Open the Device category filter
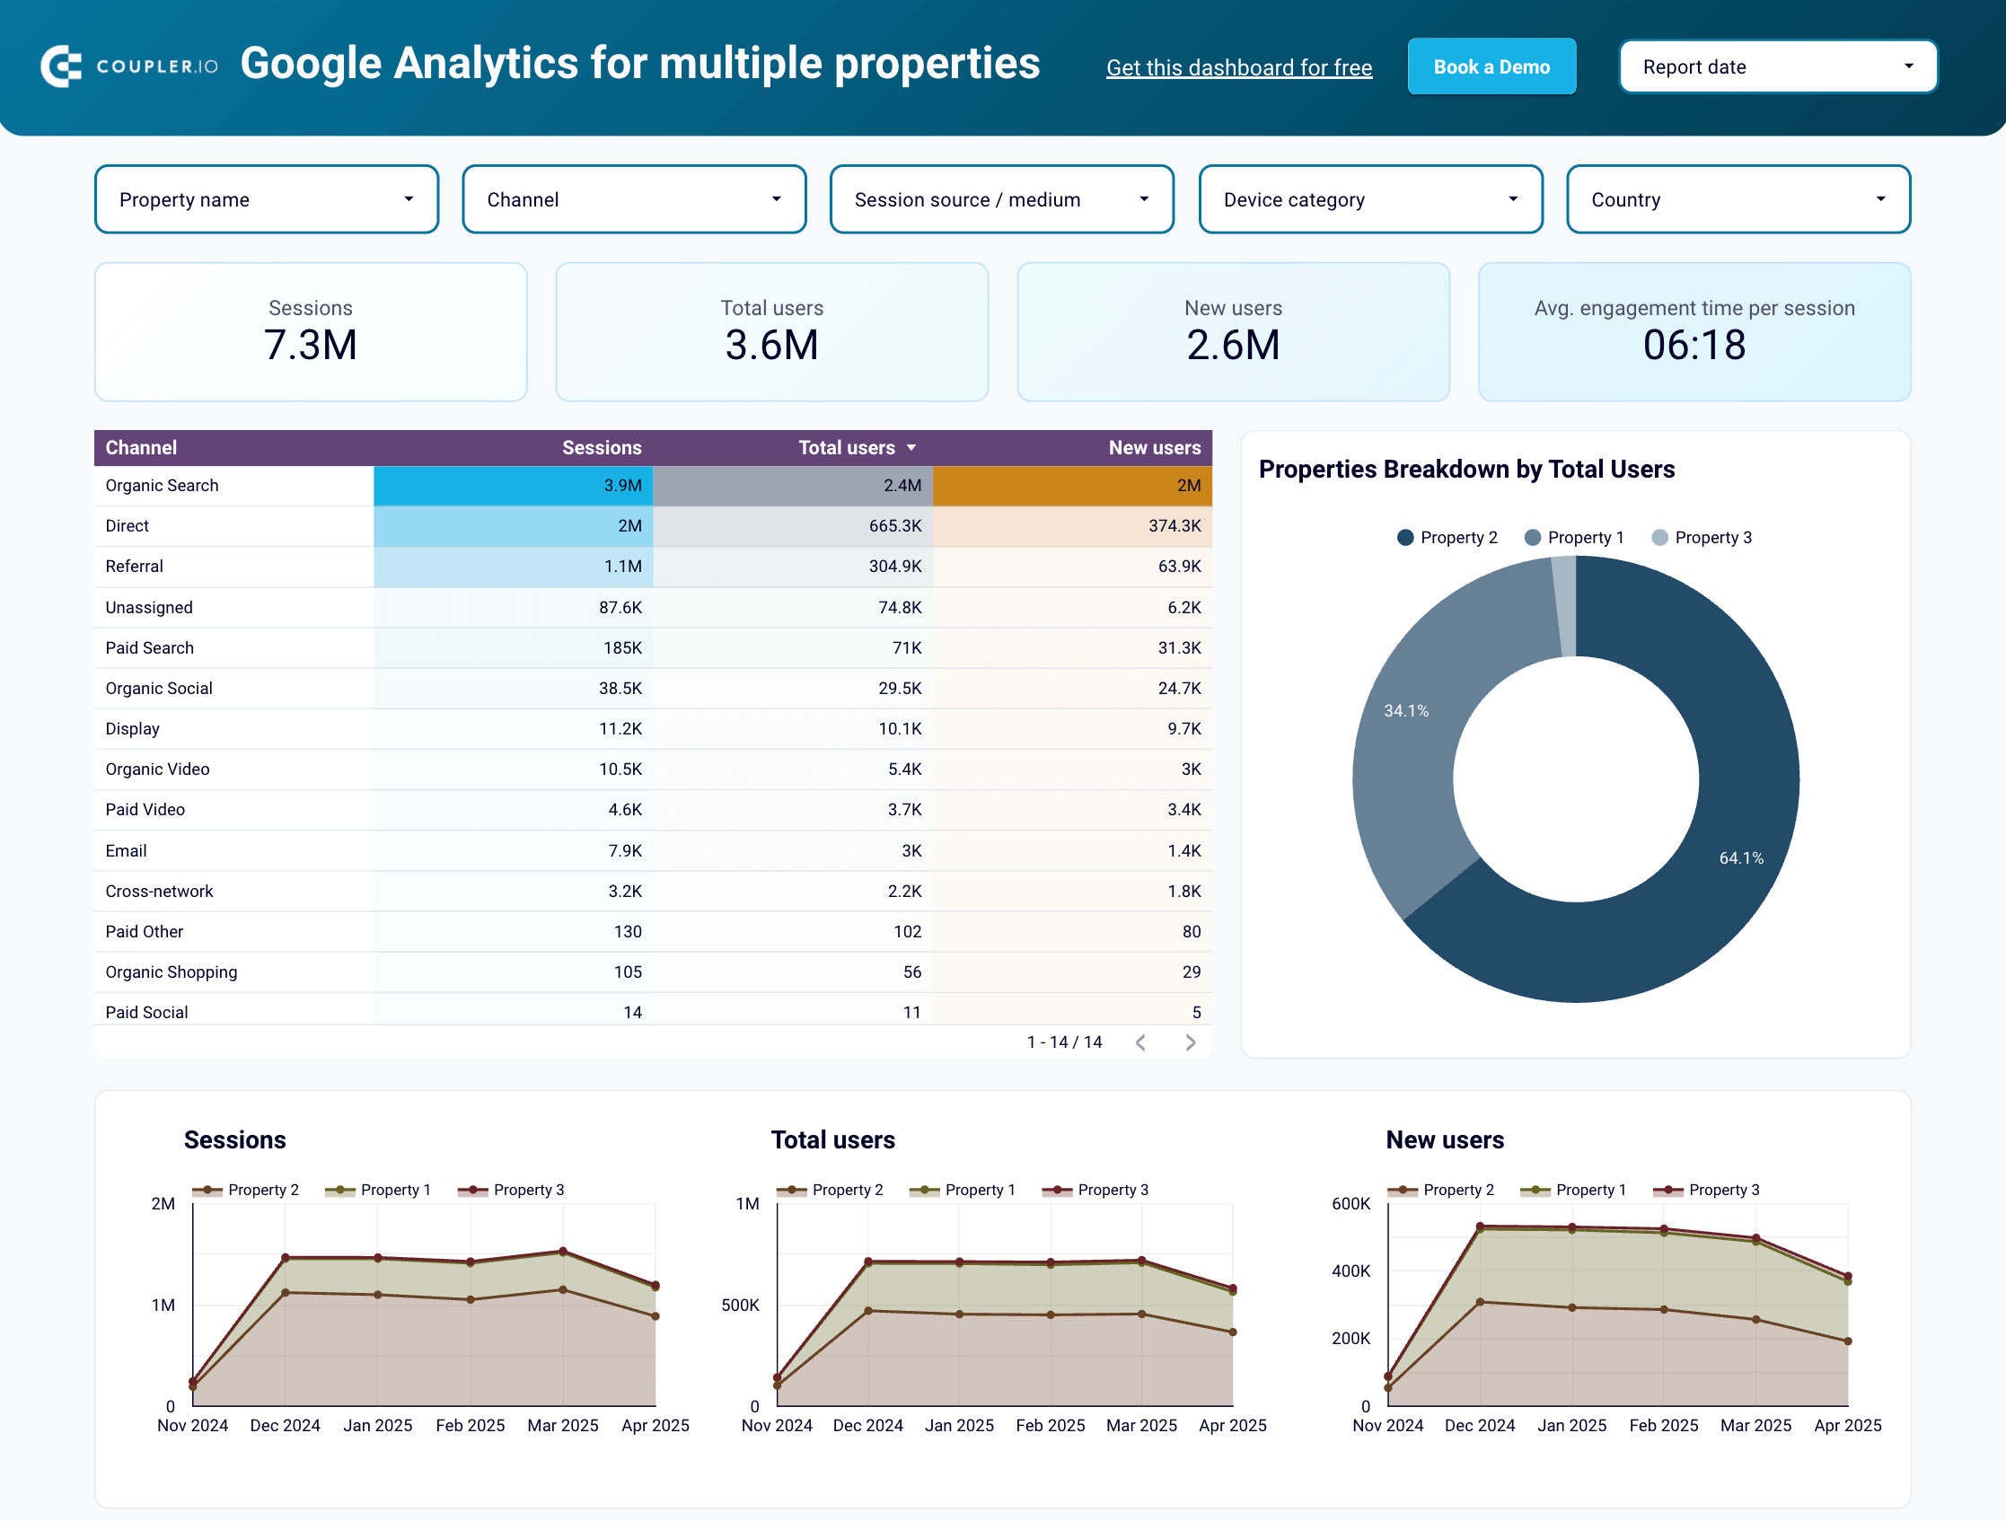The width and height of the screenshot is (2006, 1521). coord(1370,198)
